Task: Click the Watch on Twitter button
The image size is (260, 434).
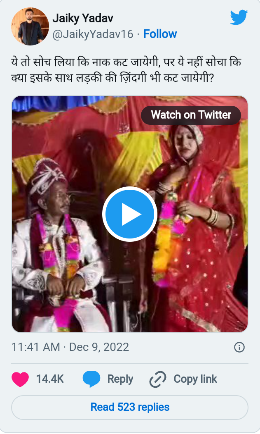Action: click(191, 114)
